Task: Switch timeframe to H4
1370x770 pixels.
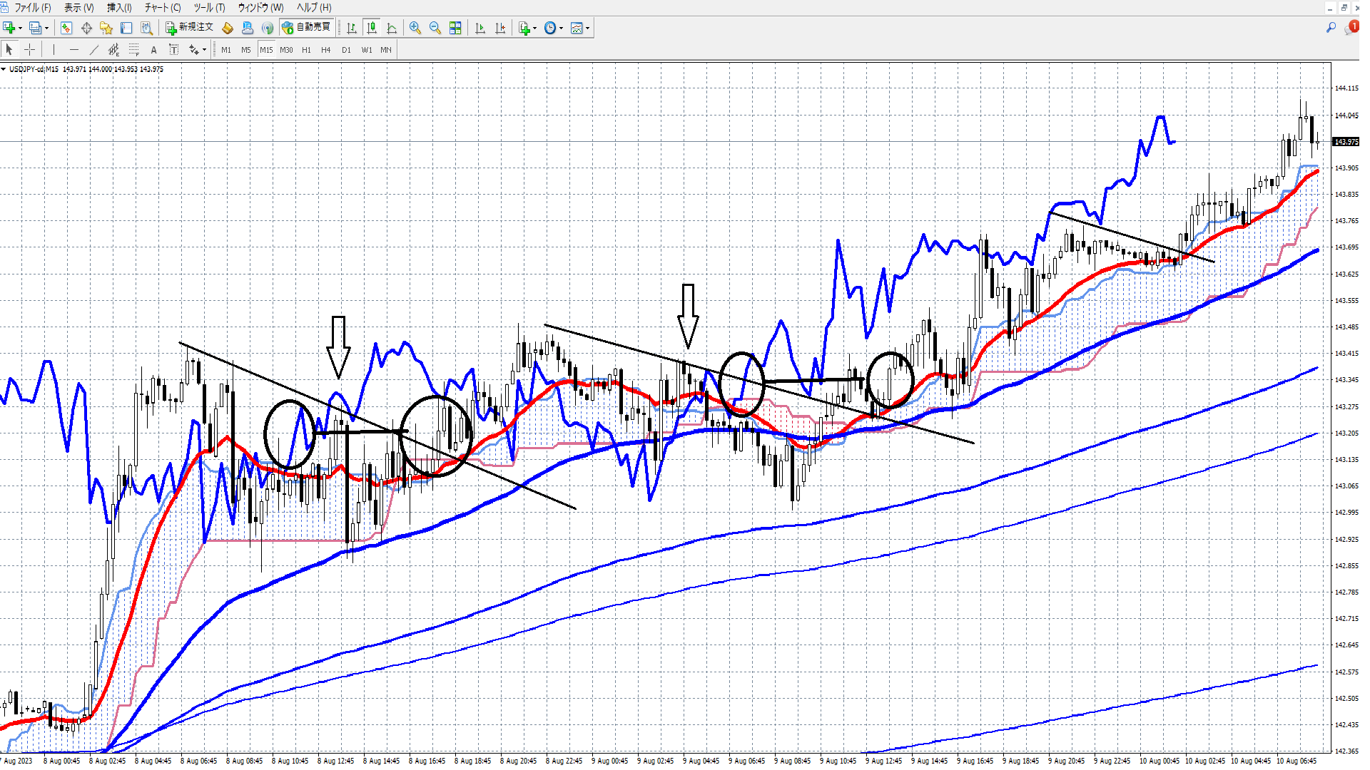Action: click(326, 50)
